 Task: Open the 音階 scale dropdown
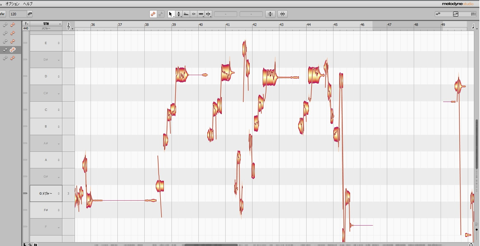pos(46,24)
